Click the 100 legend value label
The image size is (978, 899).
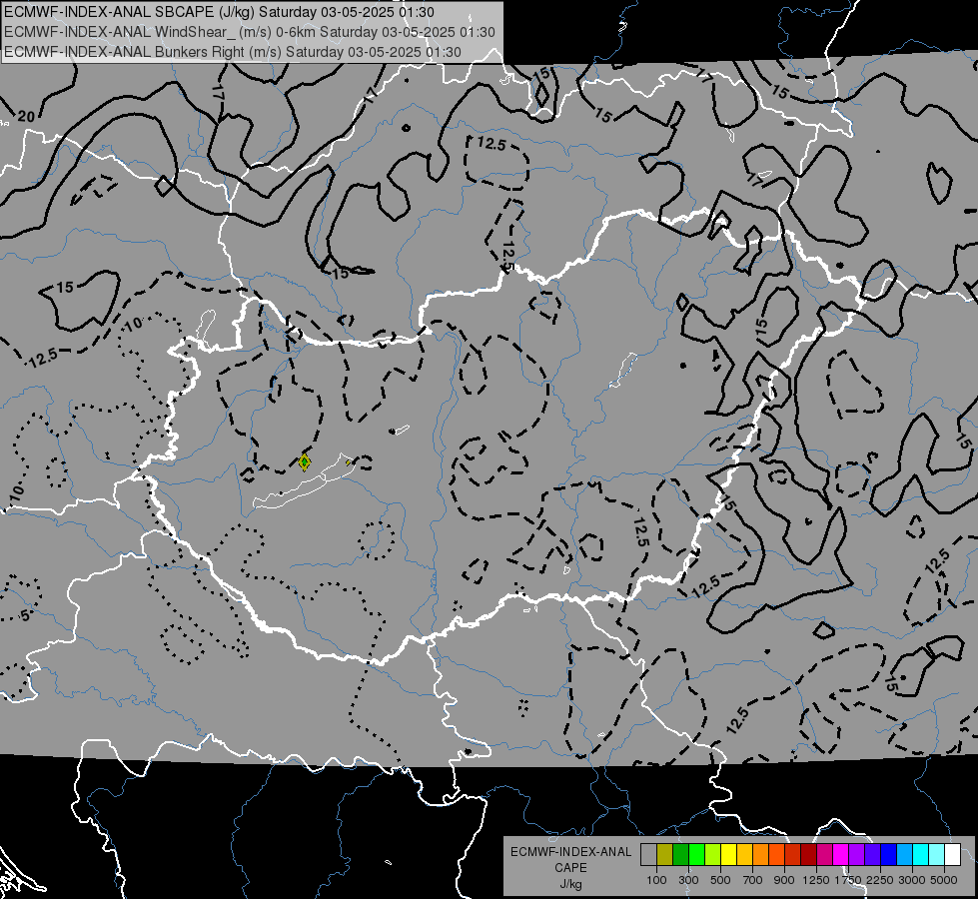[656, 880]
